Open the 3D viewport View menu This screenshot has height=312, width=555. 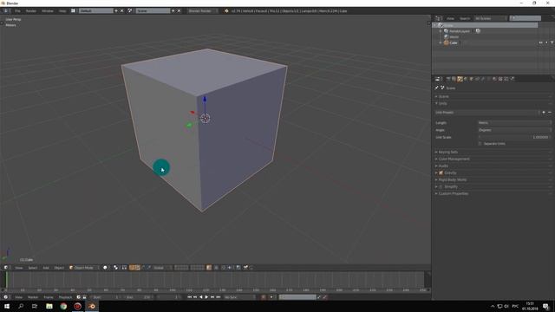18,268
